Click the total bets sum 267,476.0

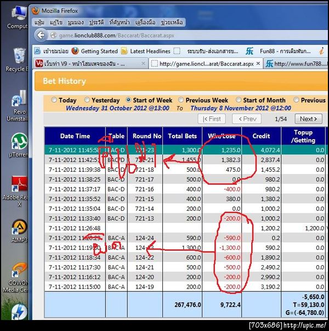(188, 305)
